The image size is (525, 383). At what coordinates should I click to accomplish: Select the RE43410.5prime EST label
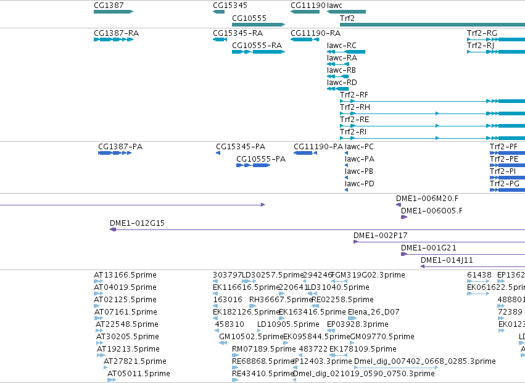tap(263, 374)
